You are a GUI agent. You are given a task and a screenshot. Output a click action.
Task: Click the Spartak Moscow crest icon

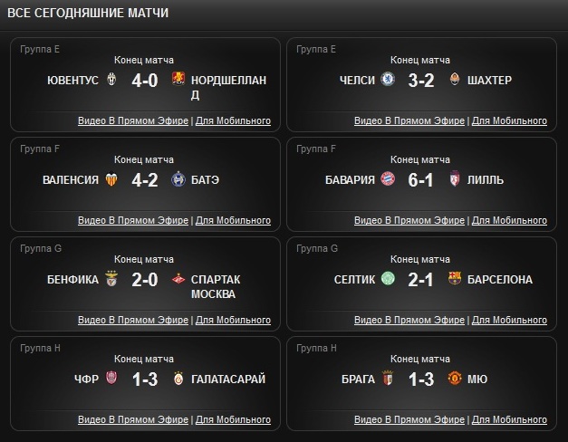(x=178, y=279)
